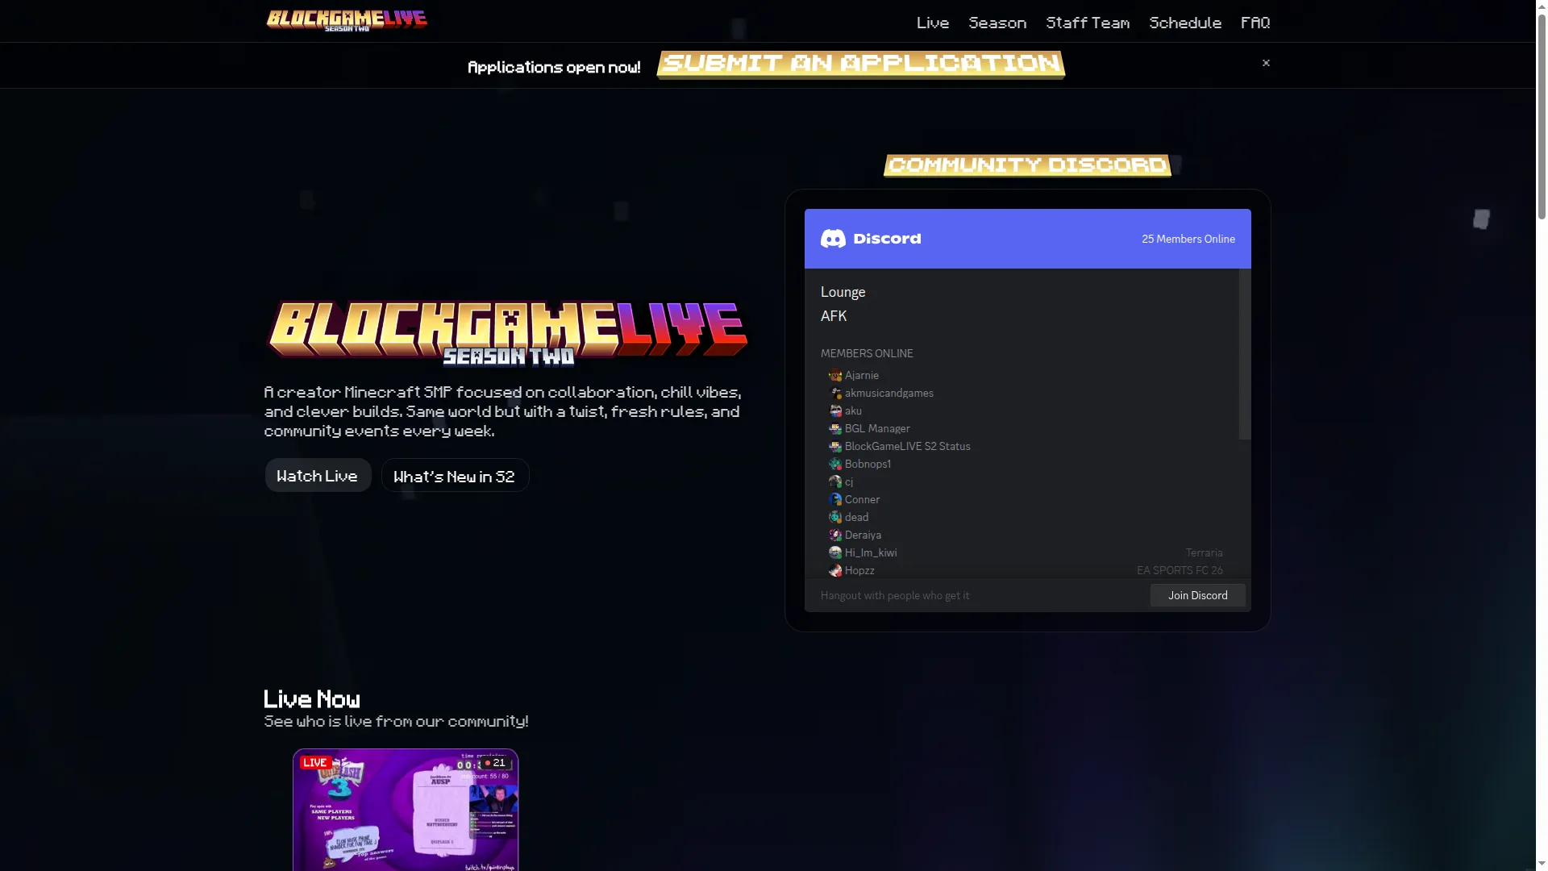The width and height of the screenshot is (1548, 871).
Task: Click the Discord widget scrollbar
Action: (x=1244, y=355)
